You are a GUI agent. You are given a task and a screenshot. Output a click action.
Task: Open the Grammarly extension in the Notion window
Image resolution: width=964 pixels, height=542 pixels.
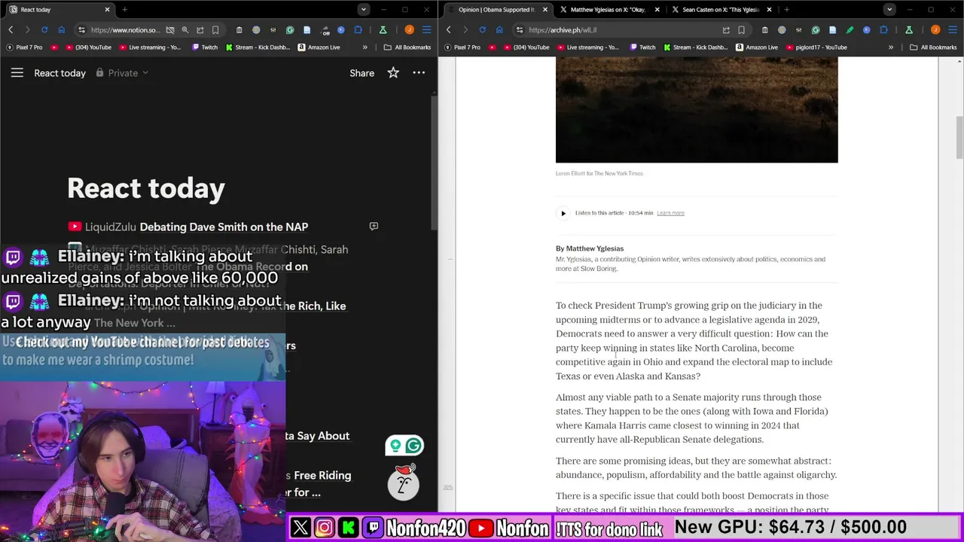(290, 30)
